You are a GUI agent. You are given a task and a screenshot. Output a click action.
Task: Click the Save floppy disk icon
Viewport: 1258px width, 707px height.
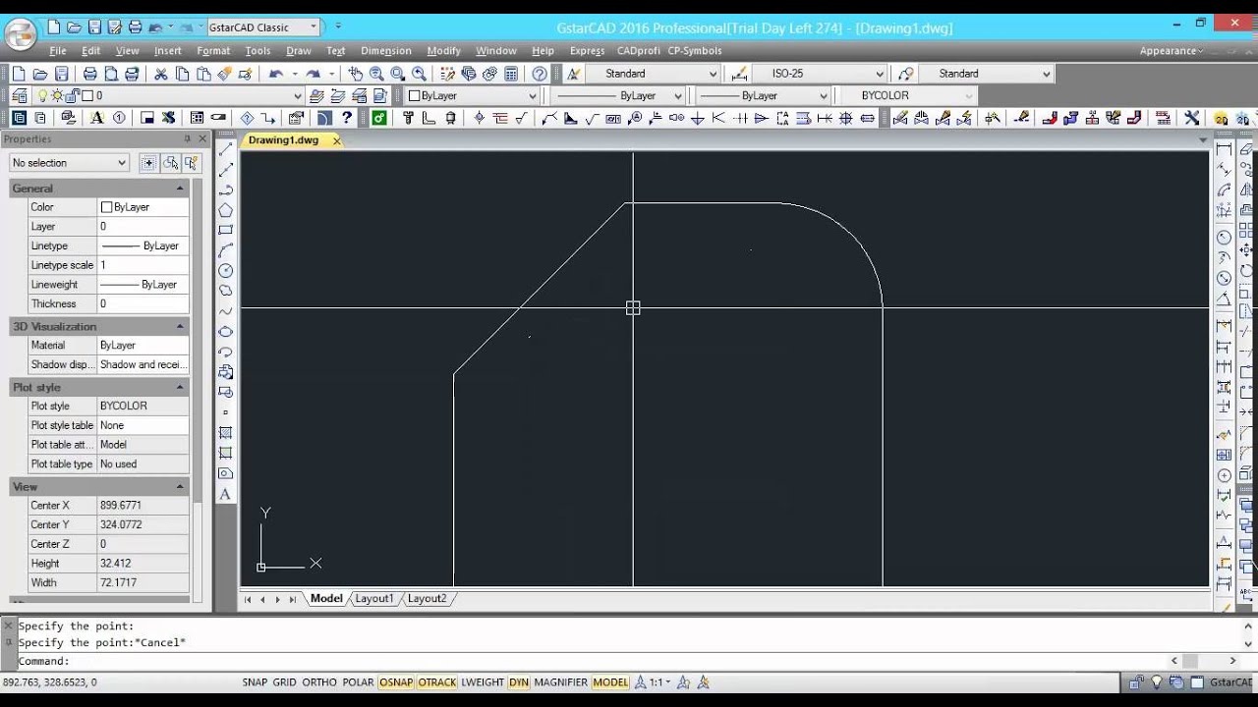pyautogui.click(x=62, y=74)
